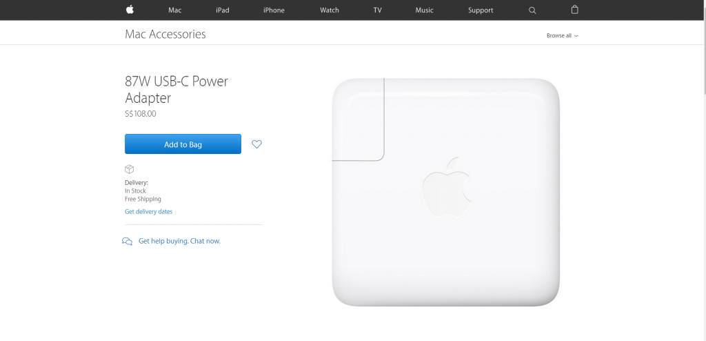This screenshot has height=341, width=706.
Task: Click the delivery box icon
Action: [129, 169]
